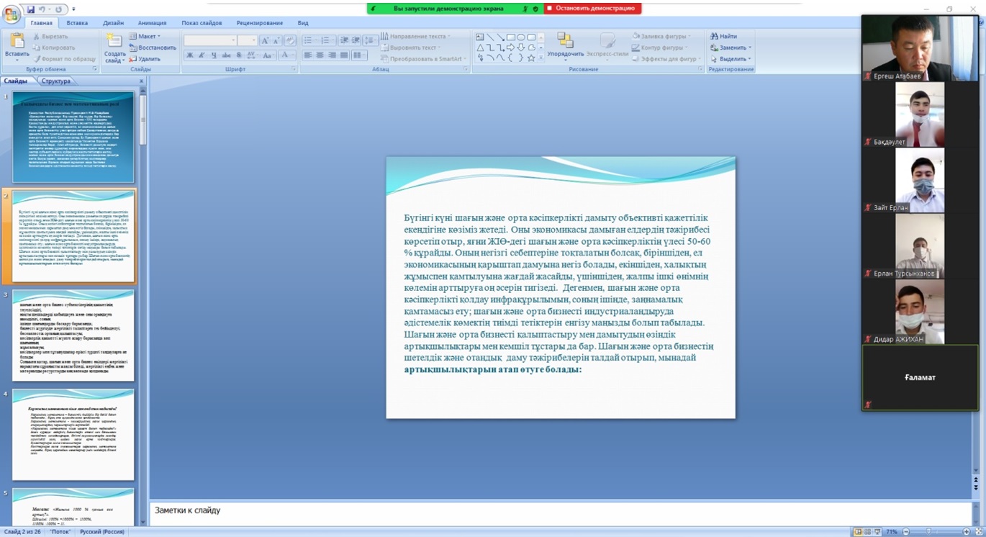Open line spacing options

tap(371, 41)
